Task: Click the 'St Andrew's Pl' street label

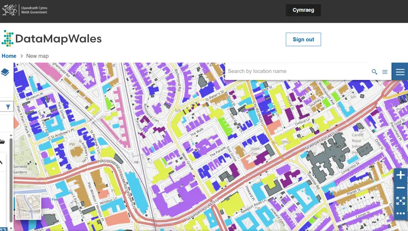Action: (63, 133)
